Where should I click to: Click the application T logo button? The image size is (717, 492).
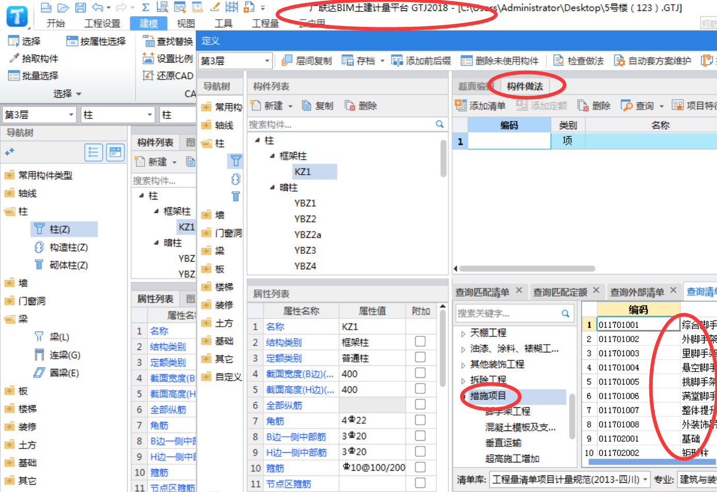[17, 16]
